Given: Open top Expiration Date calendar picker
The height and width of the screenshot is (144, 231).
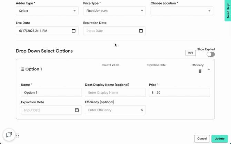Looking at the screenshot, I should 141,31.
